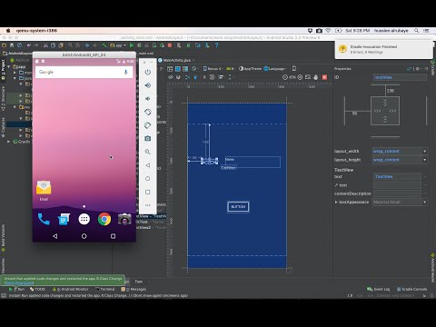Click the ID field containing textView
Image resolution: width=436 pixels, height=327 pixels.
coord(400,77)
